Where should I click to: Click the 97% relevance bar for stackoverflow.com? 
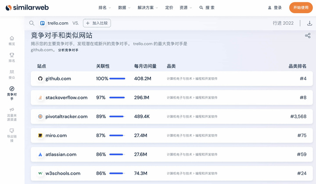(x=117, y=98)
